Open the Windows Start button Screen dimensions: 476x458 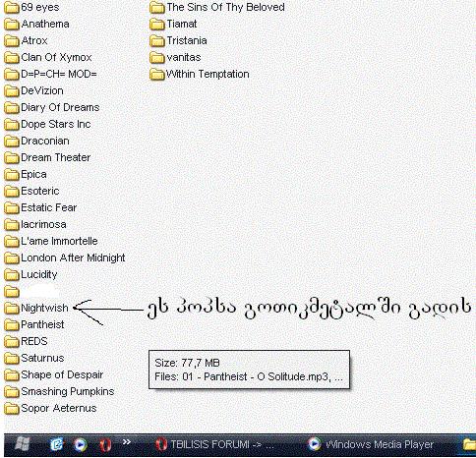click(23, 444)
